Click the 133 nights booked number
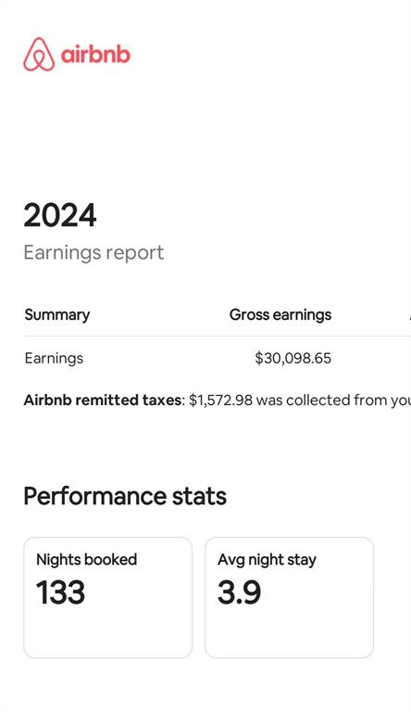Viewport: 411px width, 712px height. 60,592
